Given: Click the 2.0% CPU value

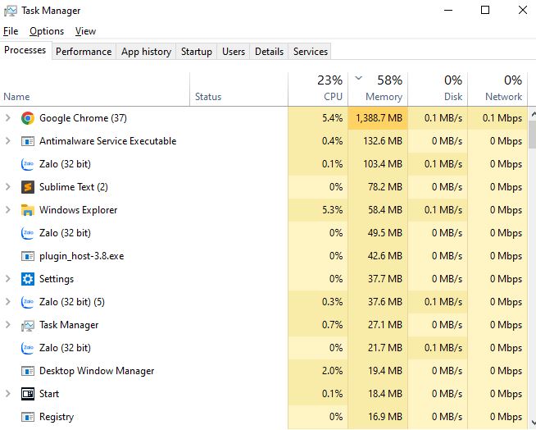Looking at the screenshot, I should 332,371.
